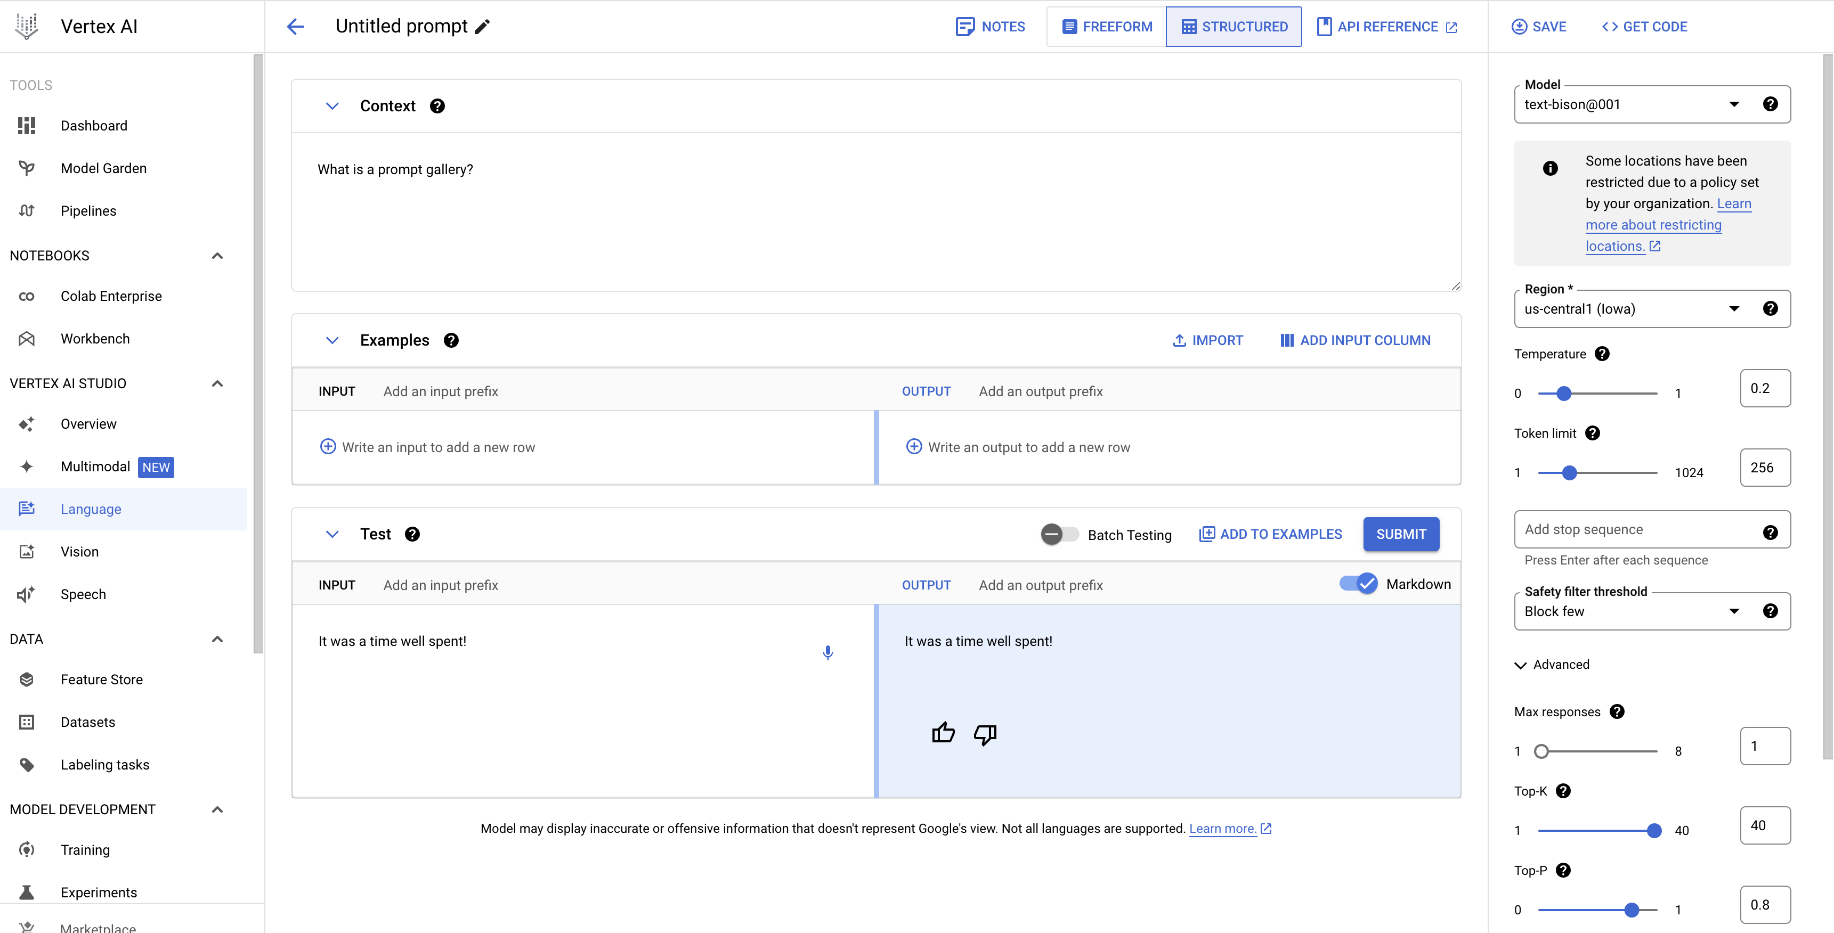Click Add Input Column button
The height and width of the screenshot is (933, 1834).
[1355, 340]
